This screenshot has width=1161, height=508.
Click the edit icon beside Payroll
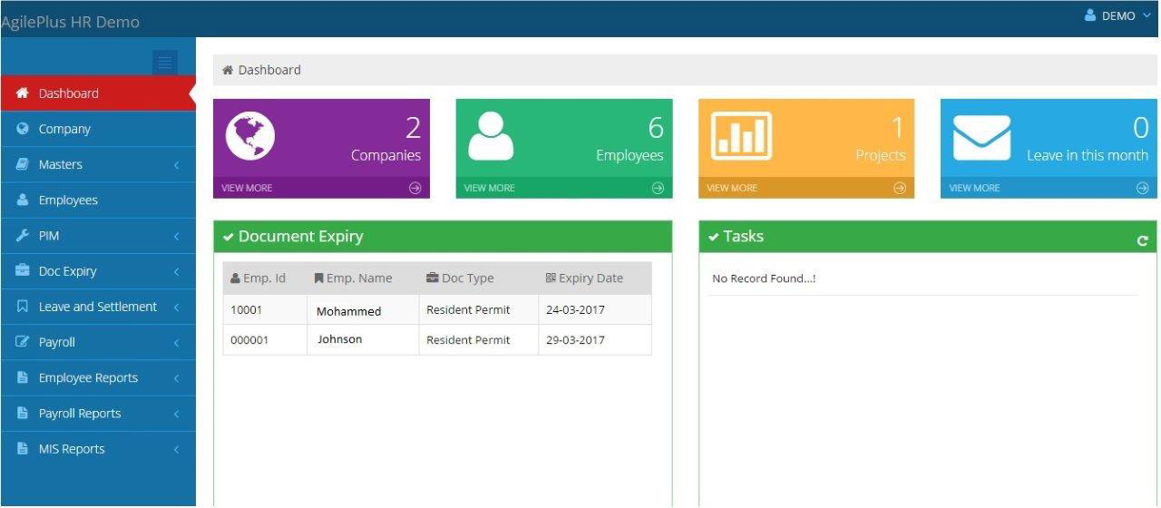(23, 342)
